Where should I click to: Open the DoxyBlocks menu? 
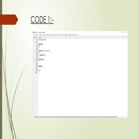pyautogui.click(x=69, y=35)
